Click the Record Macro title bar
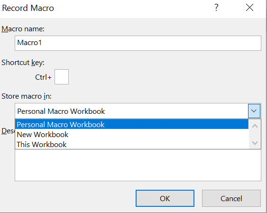Image resolution: width=267 pixels, height=213 pixels. point(106,8)
